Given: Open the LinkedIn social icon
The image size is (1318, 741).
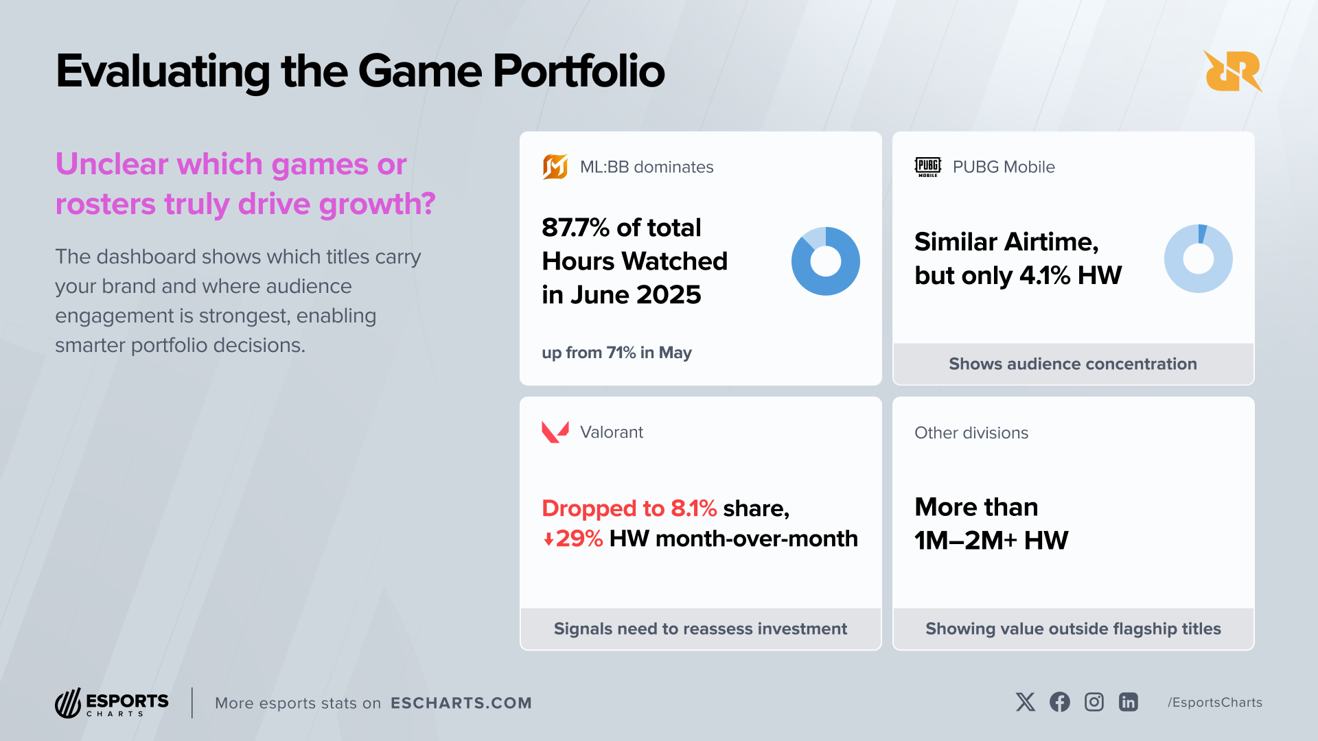Looking at the screenshot, I should (1128, 702).
